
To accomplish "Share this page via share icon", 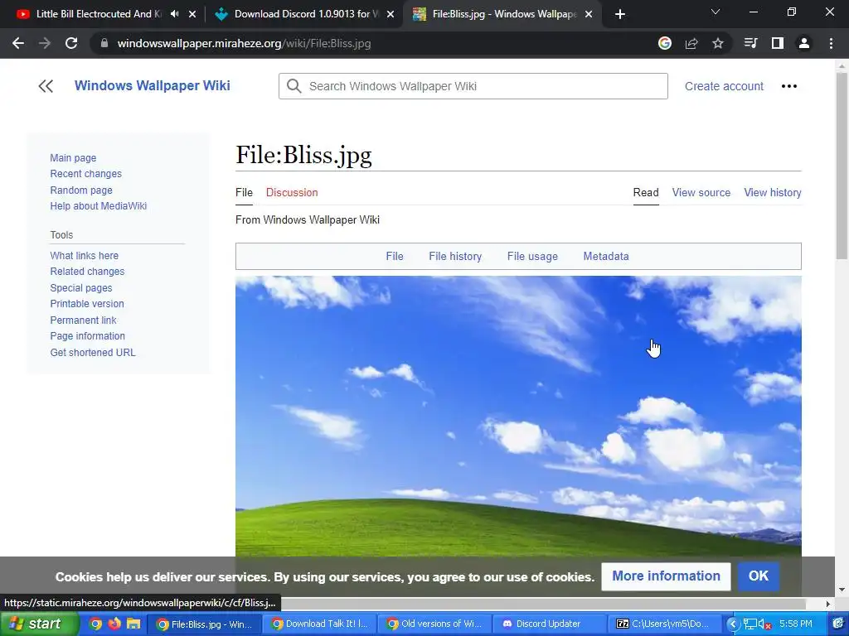I will point(691,43).
